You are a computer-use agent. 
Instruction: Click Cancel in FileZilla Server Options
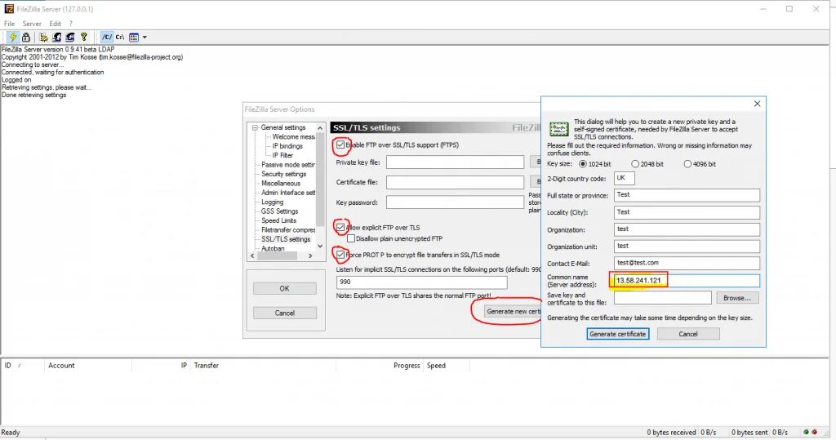pos(285,313)
